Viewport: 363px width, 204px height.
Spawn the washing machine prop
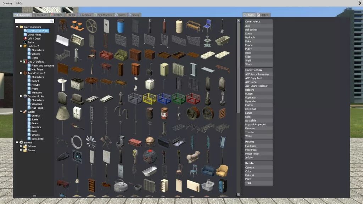[150, 84]
